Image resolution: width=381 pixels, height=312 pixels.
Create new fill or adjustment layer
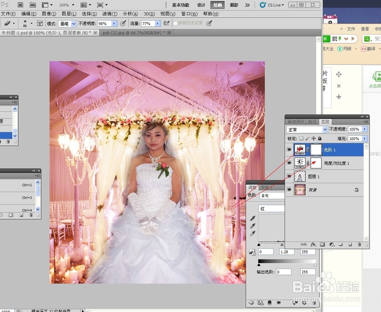pos(332,244)
